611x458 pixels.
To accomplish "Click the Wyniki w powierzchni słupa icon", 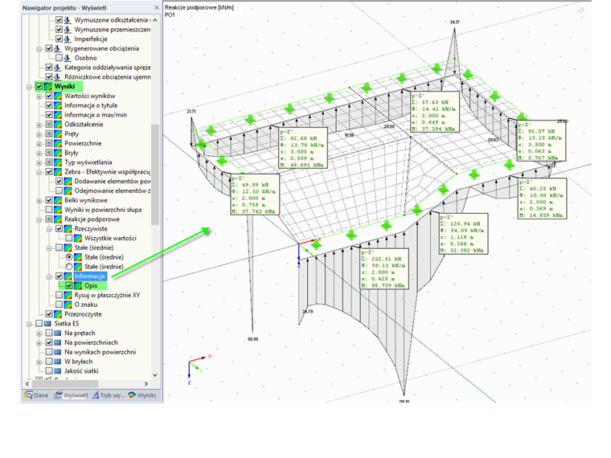I will (x=58, y=210).
